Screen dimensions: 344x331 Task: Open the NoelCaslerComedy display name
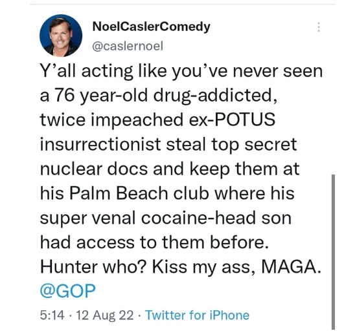coord(152,27)
